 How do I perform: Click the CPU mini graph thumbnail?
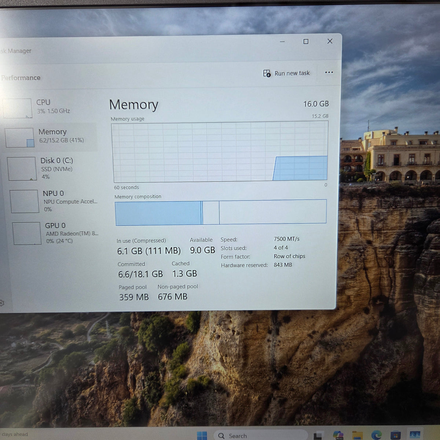(x=17, y=108)
